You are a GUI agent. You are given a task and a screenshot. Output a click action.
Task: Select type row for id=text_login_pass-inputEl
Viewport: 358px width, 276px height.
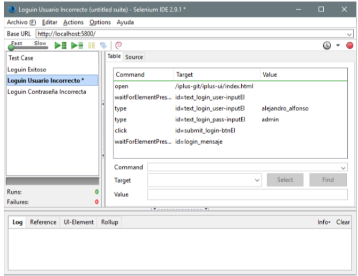pyautogui.click(x=230, y=120)
